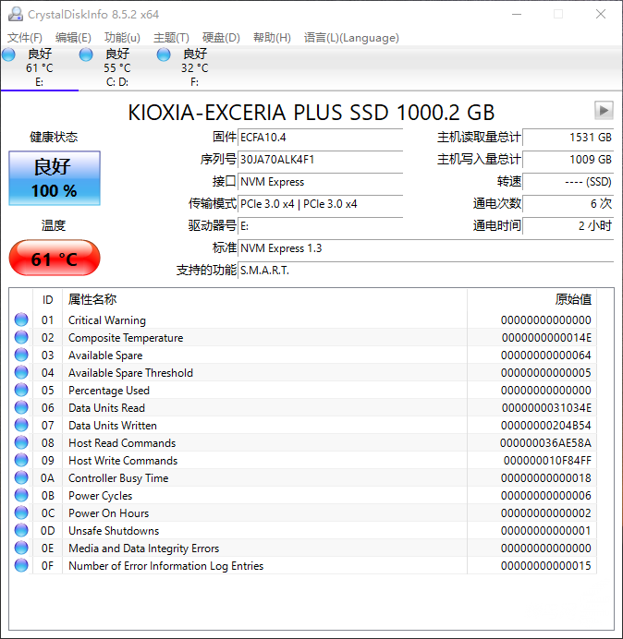The image size is (623, 639).
Task: Click the firmware field ECFA10.4
Action: pos(320,138)
